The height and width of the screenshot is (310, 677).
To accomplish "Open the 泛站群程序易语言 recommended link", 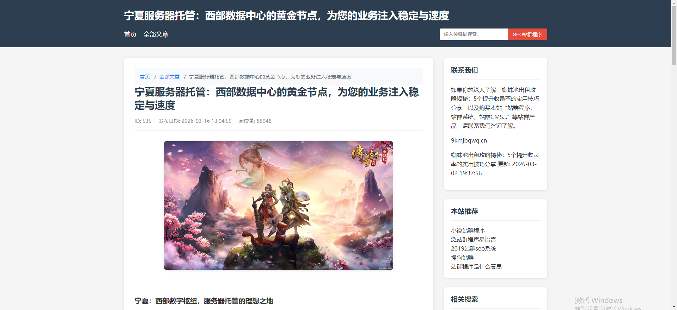I will pyautogui.click(x=474, y=240).
